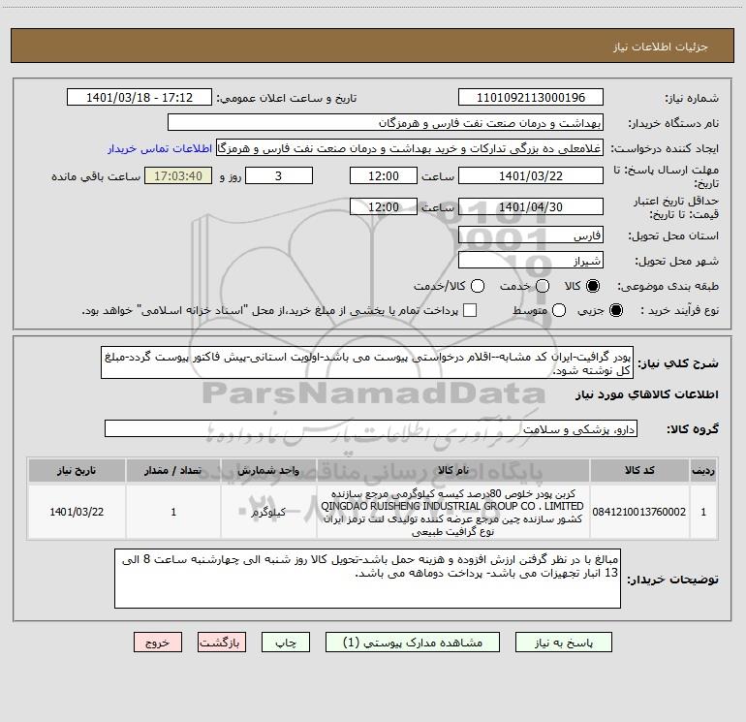This screenshot has height=722, width=746.
Task: Select the 'جزیی' purchase type radio
Action: tap(615, 311)
